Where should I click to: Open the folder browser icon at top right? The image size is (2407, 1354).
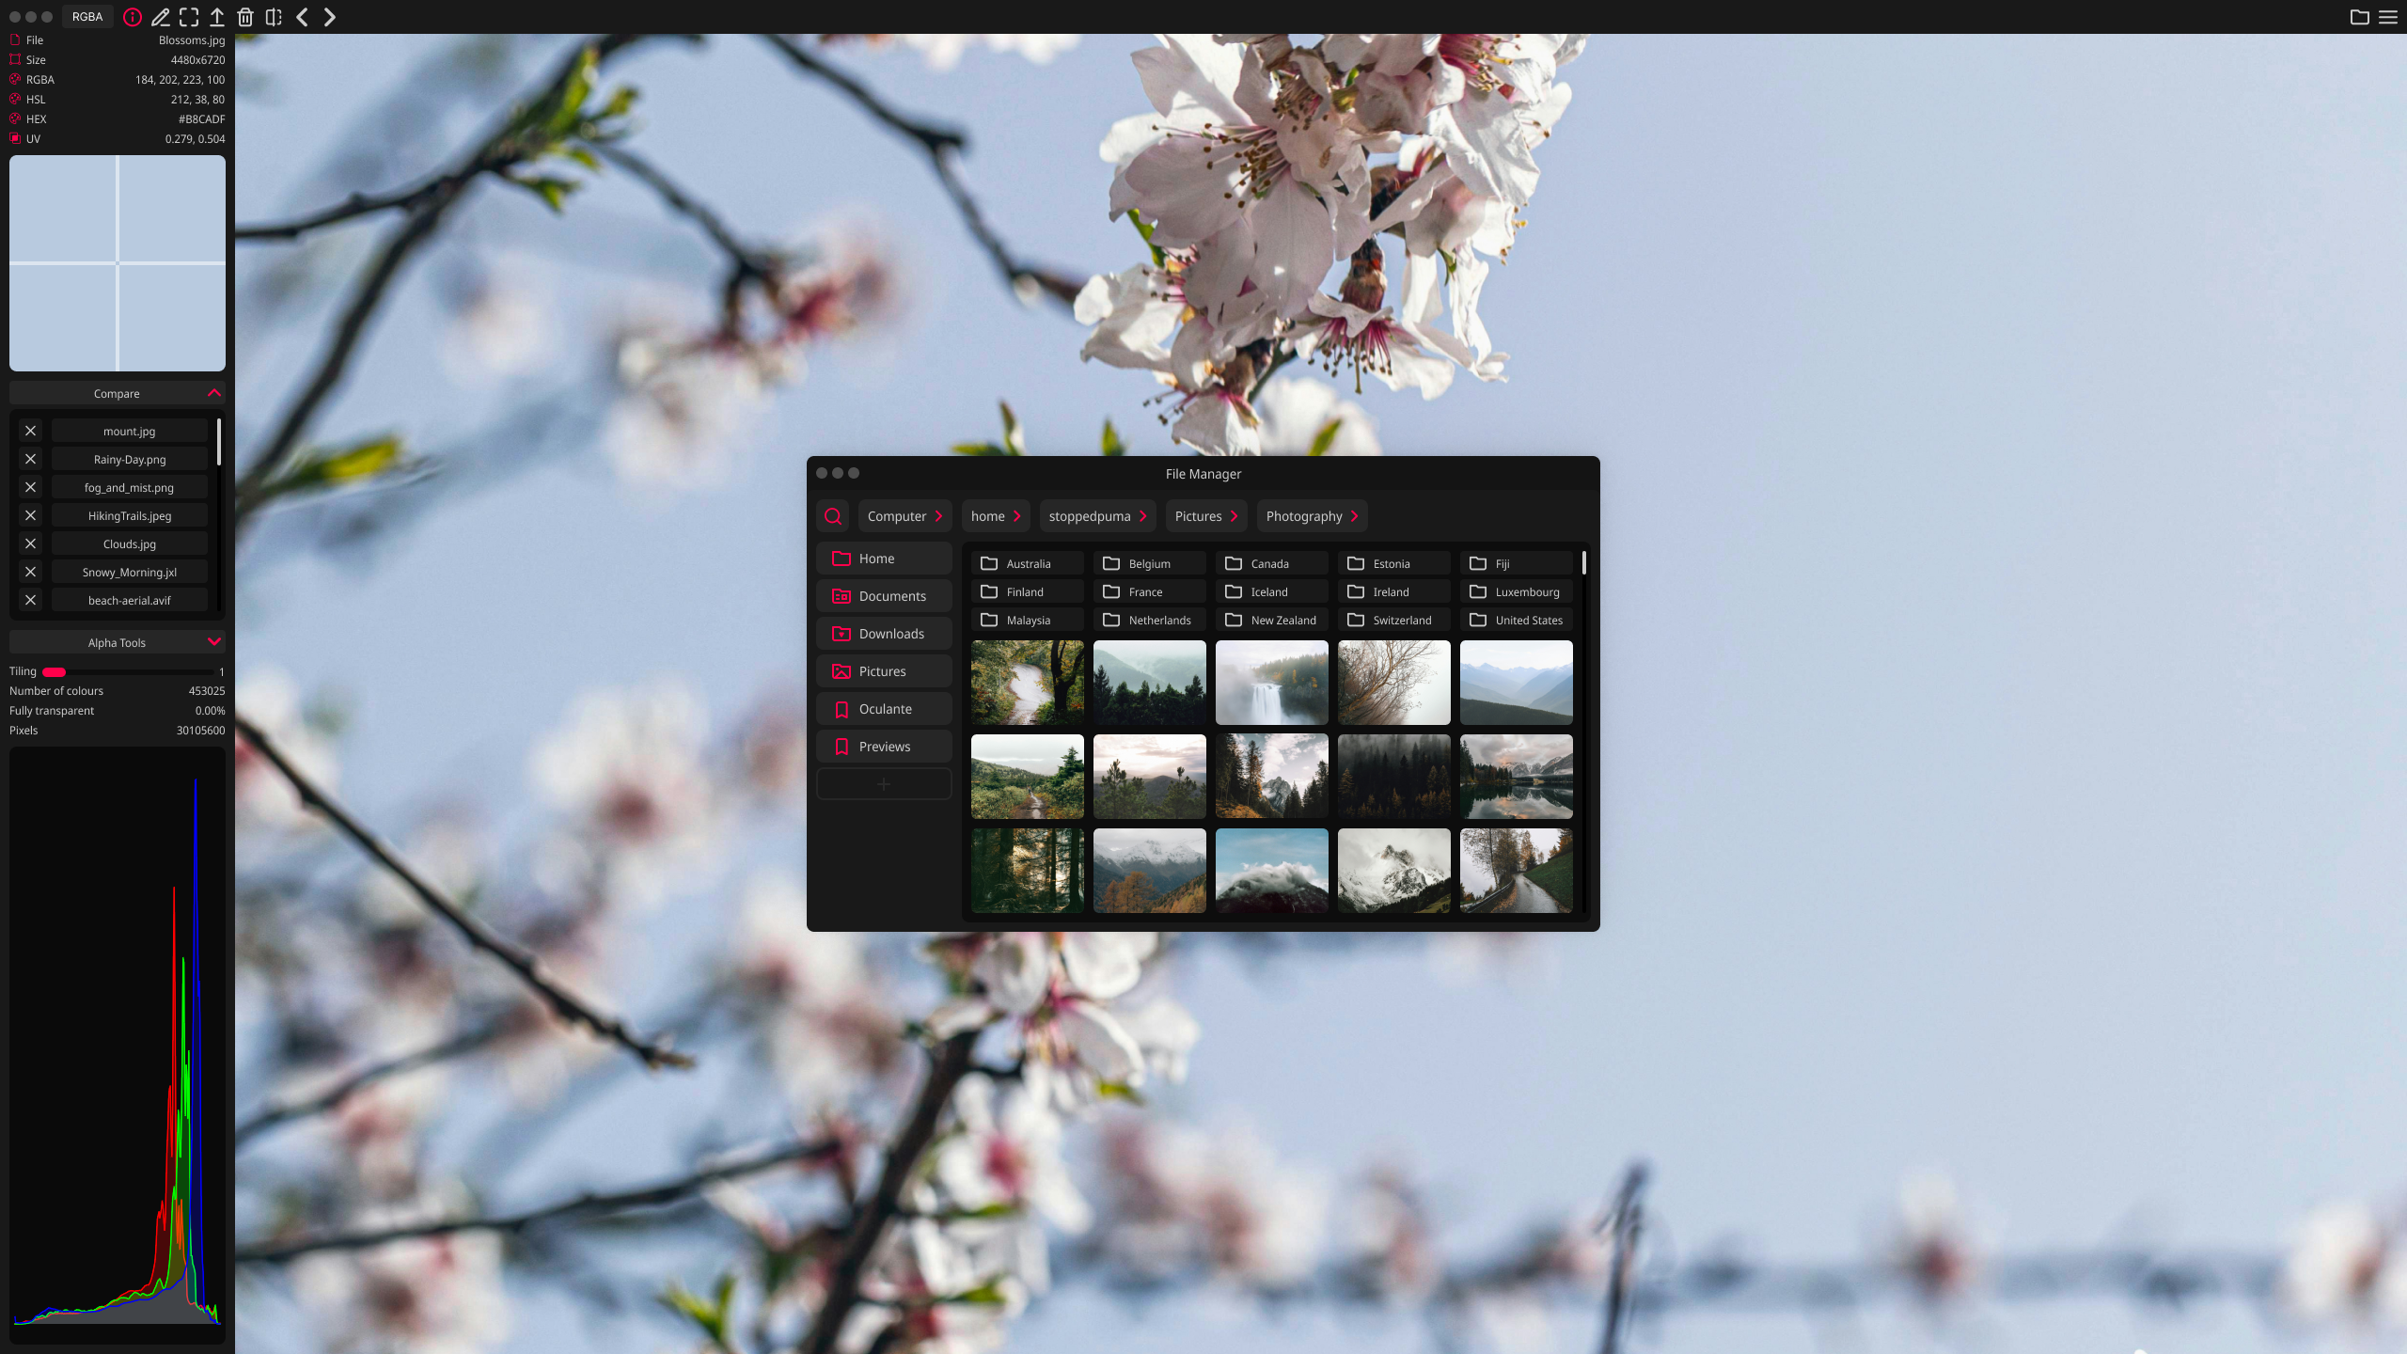click(2360, 17)
